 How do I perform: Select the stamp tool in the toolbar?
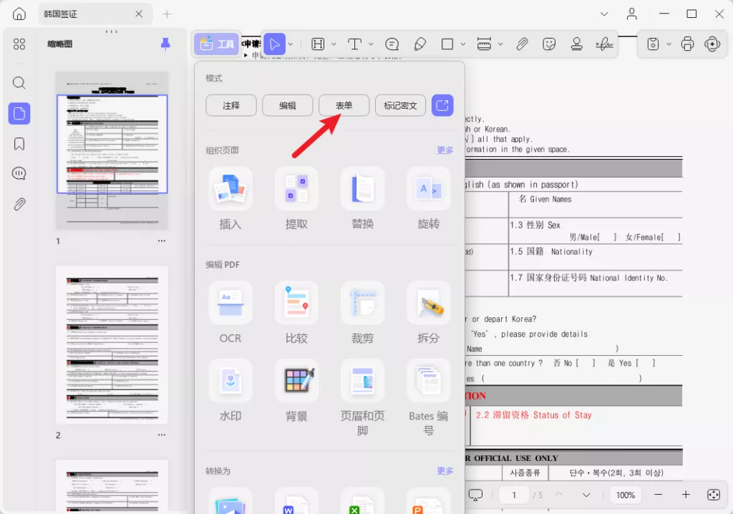(x=576, y=44)
